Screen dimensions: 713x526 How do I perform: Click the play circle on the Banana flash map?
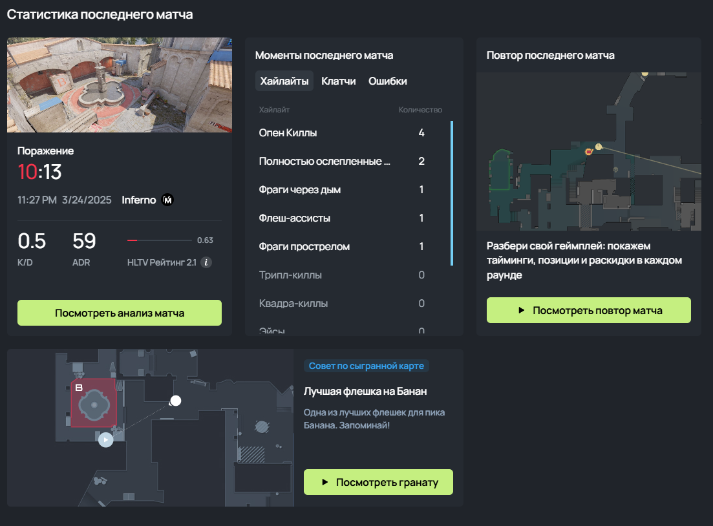(105, 439)
